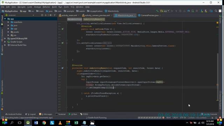Open the Analyze menu
The height and width of the screenshot is (126, 224).
(37, 7)
